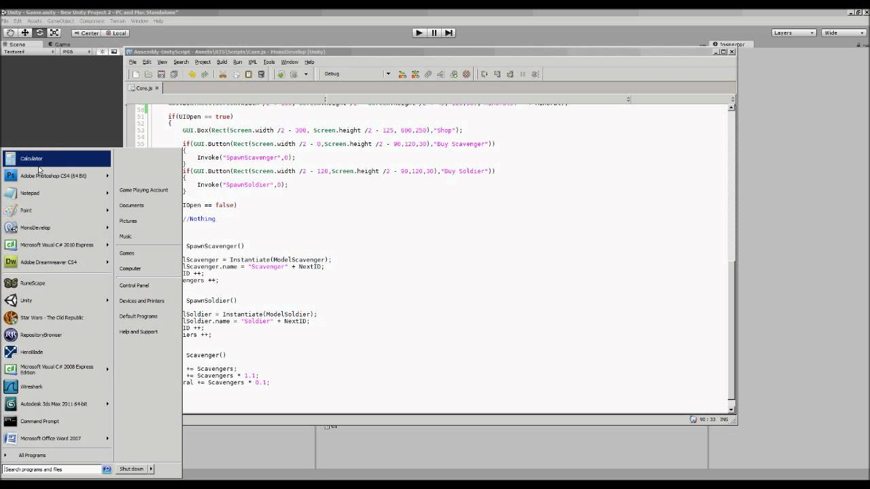Click Delete icon in MonoDevelop toolbar
Screen dimensions: 870x489
click(x=261, y=74)
